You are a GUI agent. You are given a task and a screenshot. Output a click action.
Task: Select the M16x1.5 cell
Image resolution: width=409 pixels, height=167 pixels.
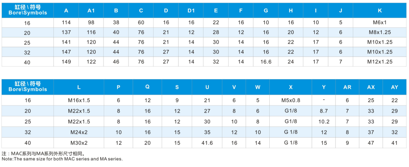(x=79, y=100)
